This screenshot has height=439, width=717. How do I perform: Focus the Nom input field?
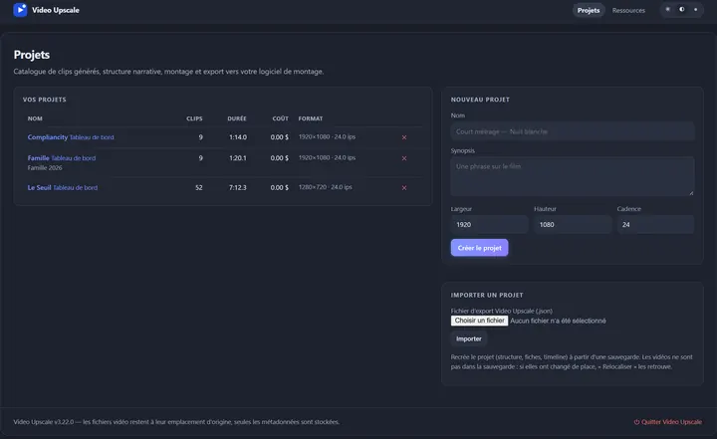[x=573, y=131]
